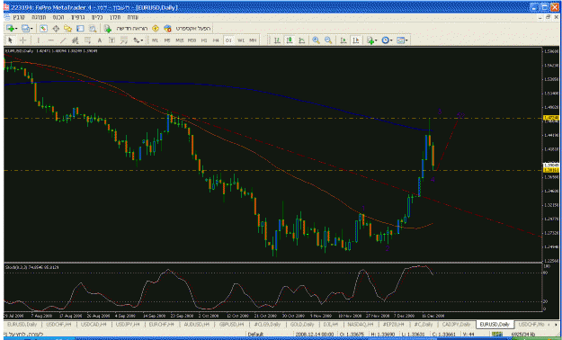562x340 pixels.
Task: Toggle the Data Window crosshair-target icon
Action: (56, 29)
